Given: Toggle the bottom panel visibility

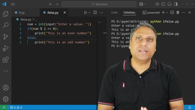Looking at the screenshot, I should [169, 4].
